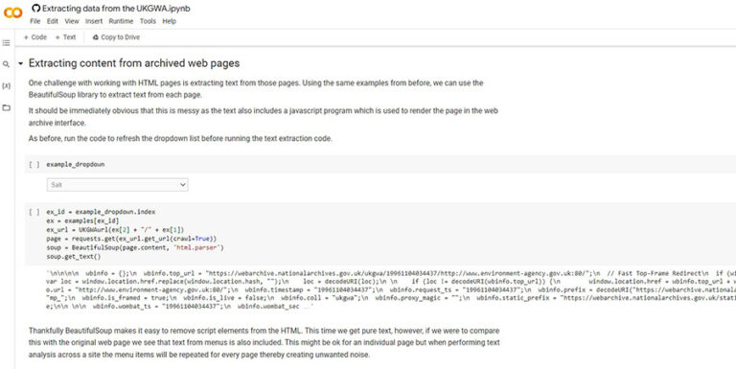Open the View menu

72,21
